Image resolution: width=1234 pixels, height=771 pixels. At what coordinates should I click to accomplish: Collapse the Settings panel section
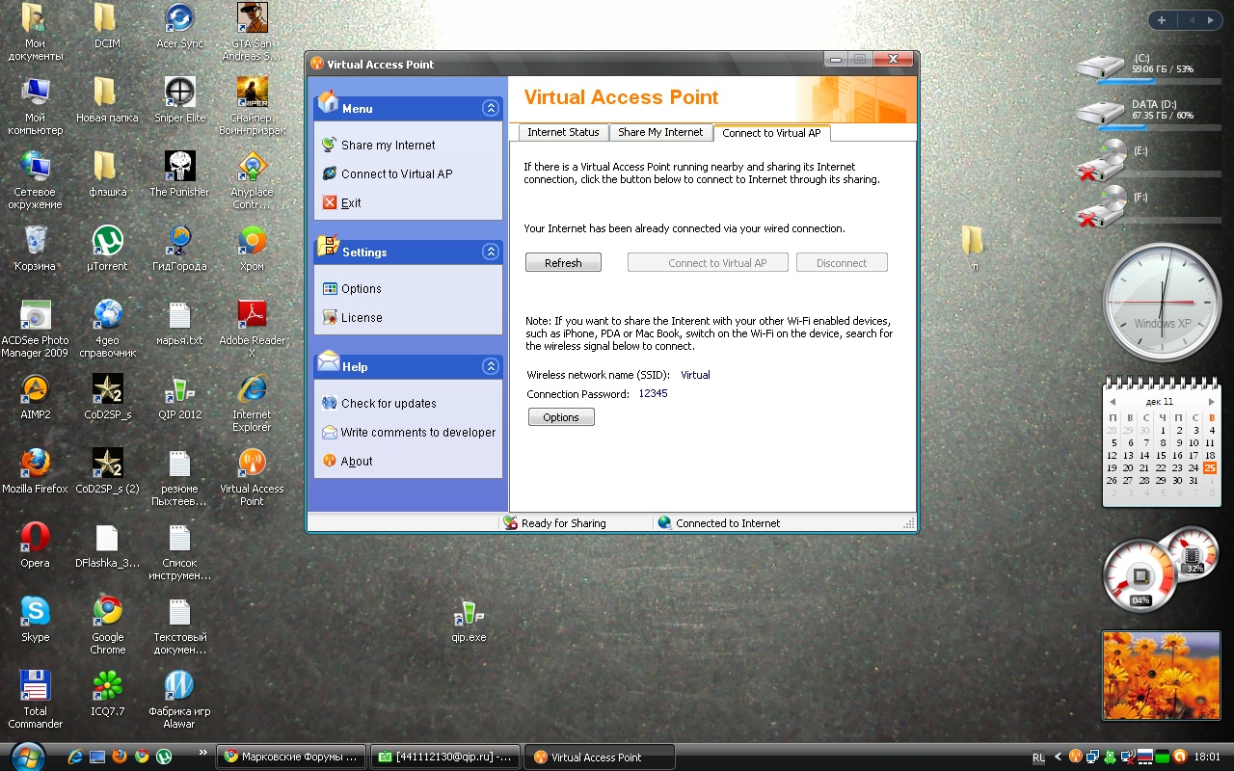click(x=491, y=253)
